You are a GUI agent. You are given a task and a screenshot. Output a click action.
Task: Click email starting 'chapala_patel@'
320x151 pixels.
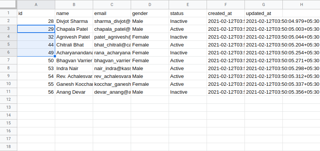(112, 29)
